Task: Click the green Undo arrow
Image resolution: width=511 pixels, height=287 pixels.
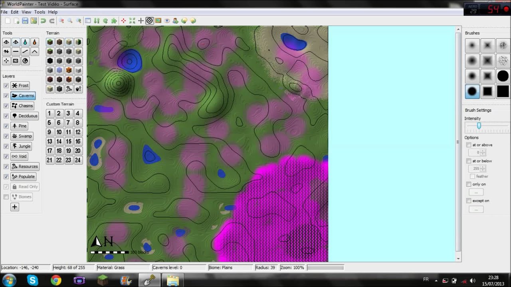Action: click(x=43, y=21)
